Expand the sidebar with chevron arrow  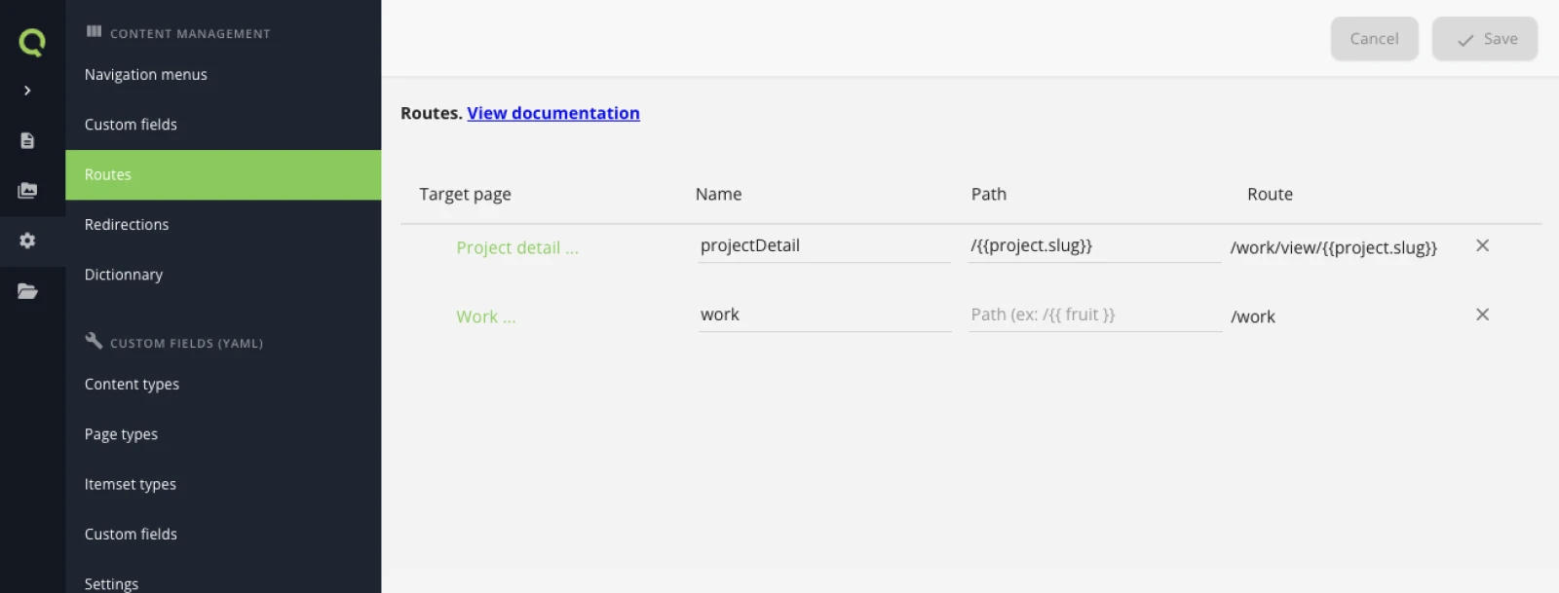pos(27,91)
